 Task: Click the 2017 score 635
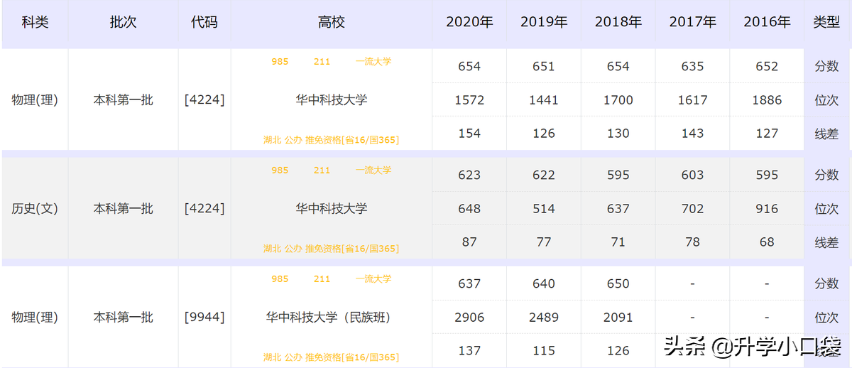click(x=692, y=66)
